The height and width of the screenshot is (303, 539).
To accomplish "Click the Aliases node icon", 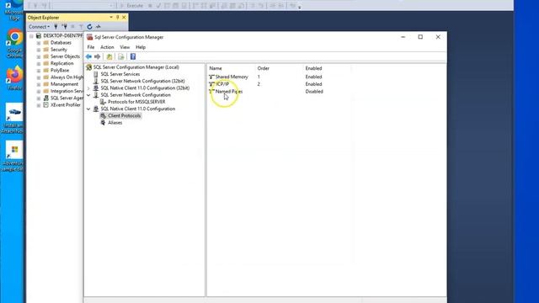I will pyautogui.click(x=103, y=123).
